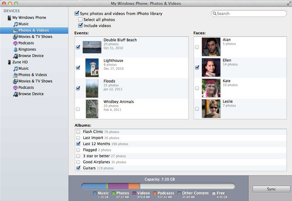This screenshot has width=292, height=201.
Task: Open Browse Device under Zune HD
Action: tap(31, 93)
